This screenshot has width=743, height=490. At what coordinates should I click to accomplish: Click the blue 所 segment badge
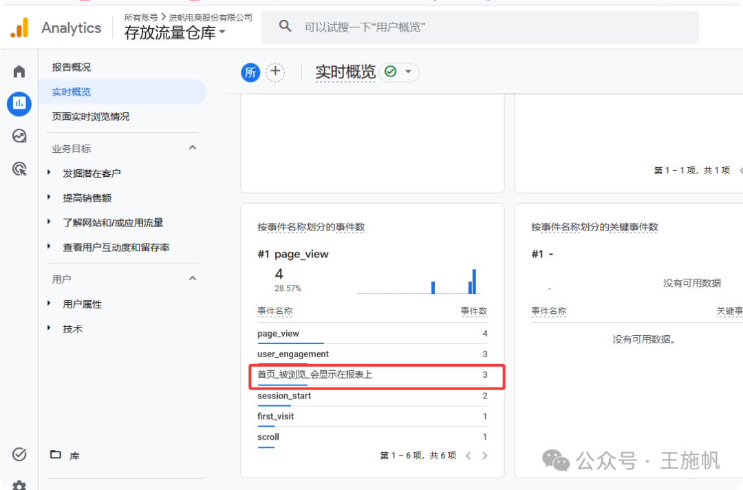[250, 72]
